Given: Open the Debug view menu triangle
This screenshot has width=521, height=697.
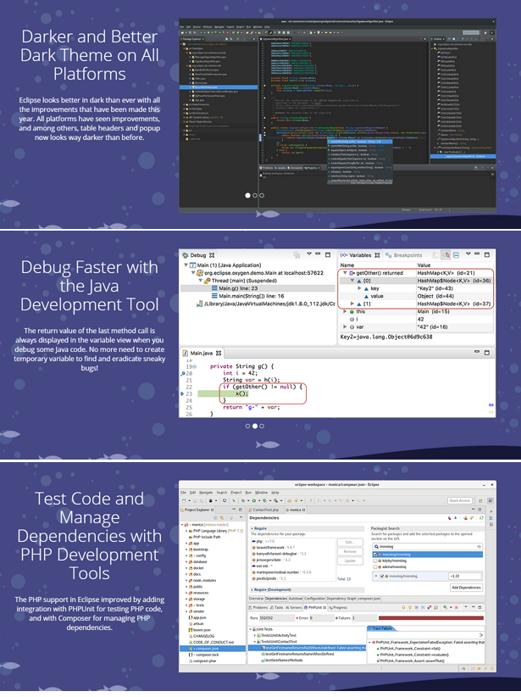Looking at the screenshot, I should click(x=309, y=254).
